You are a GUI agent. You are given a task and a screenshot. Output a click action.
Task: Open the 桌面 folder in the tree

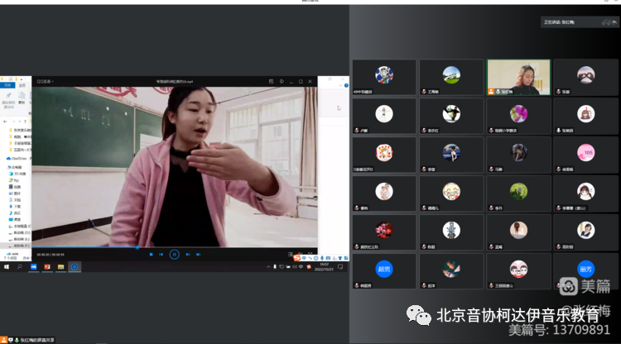15,219
